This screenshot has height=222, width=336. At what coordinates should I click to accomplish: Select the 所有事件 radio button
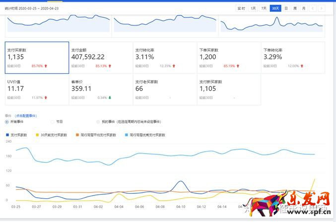[x=7, y=121]
